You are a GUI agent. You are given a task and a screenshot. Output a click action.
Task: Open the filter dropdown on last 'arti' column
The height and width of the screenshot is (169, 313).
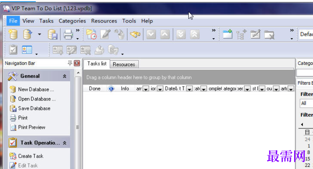coord(291,89)
